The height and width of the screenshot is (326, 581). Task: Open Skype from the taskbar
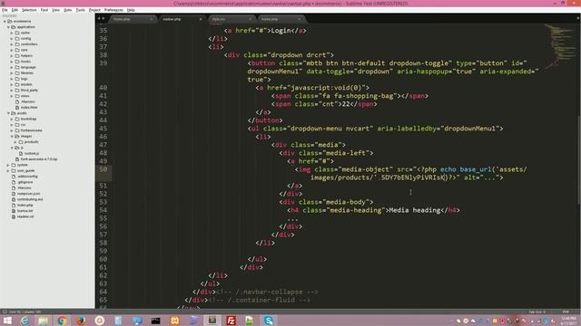(269, 321)
